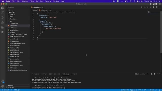Expand the TIMELINE section

(x=11, y=88)
